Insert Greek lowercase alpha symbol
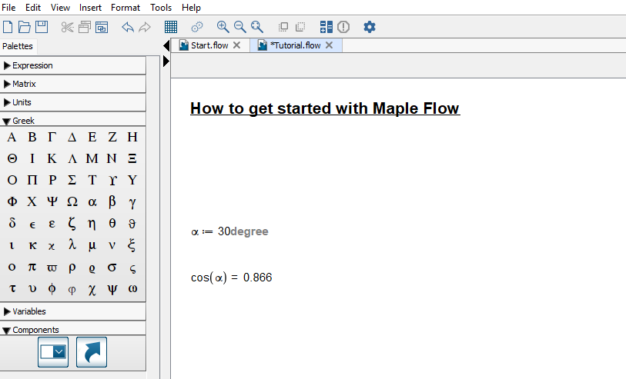The width and height of the screenshot is (626, 379). click(x=92, y=202)
